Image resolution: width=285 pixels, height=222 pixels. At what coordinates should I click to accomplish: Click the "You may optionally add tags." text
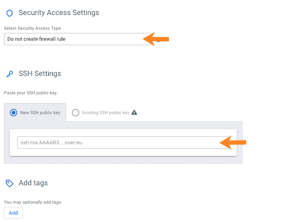click(x=33, y=202)
